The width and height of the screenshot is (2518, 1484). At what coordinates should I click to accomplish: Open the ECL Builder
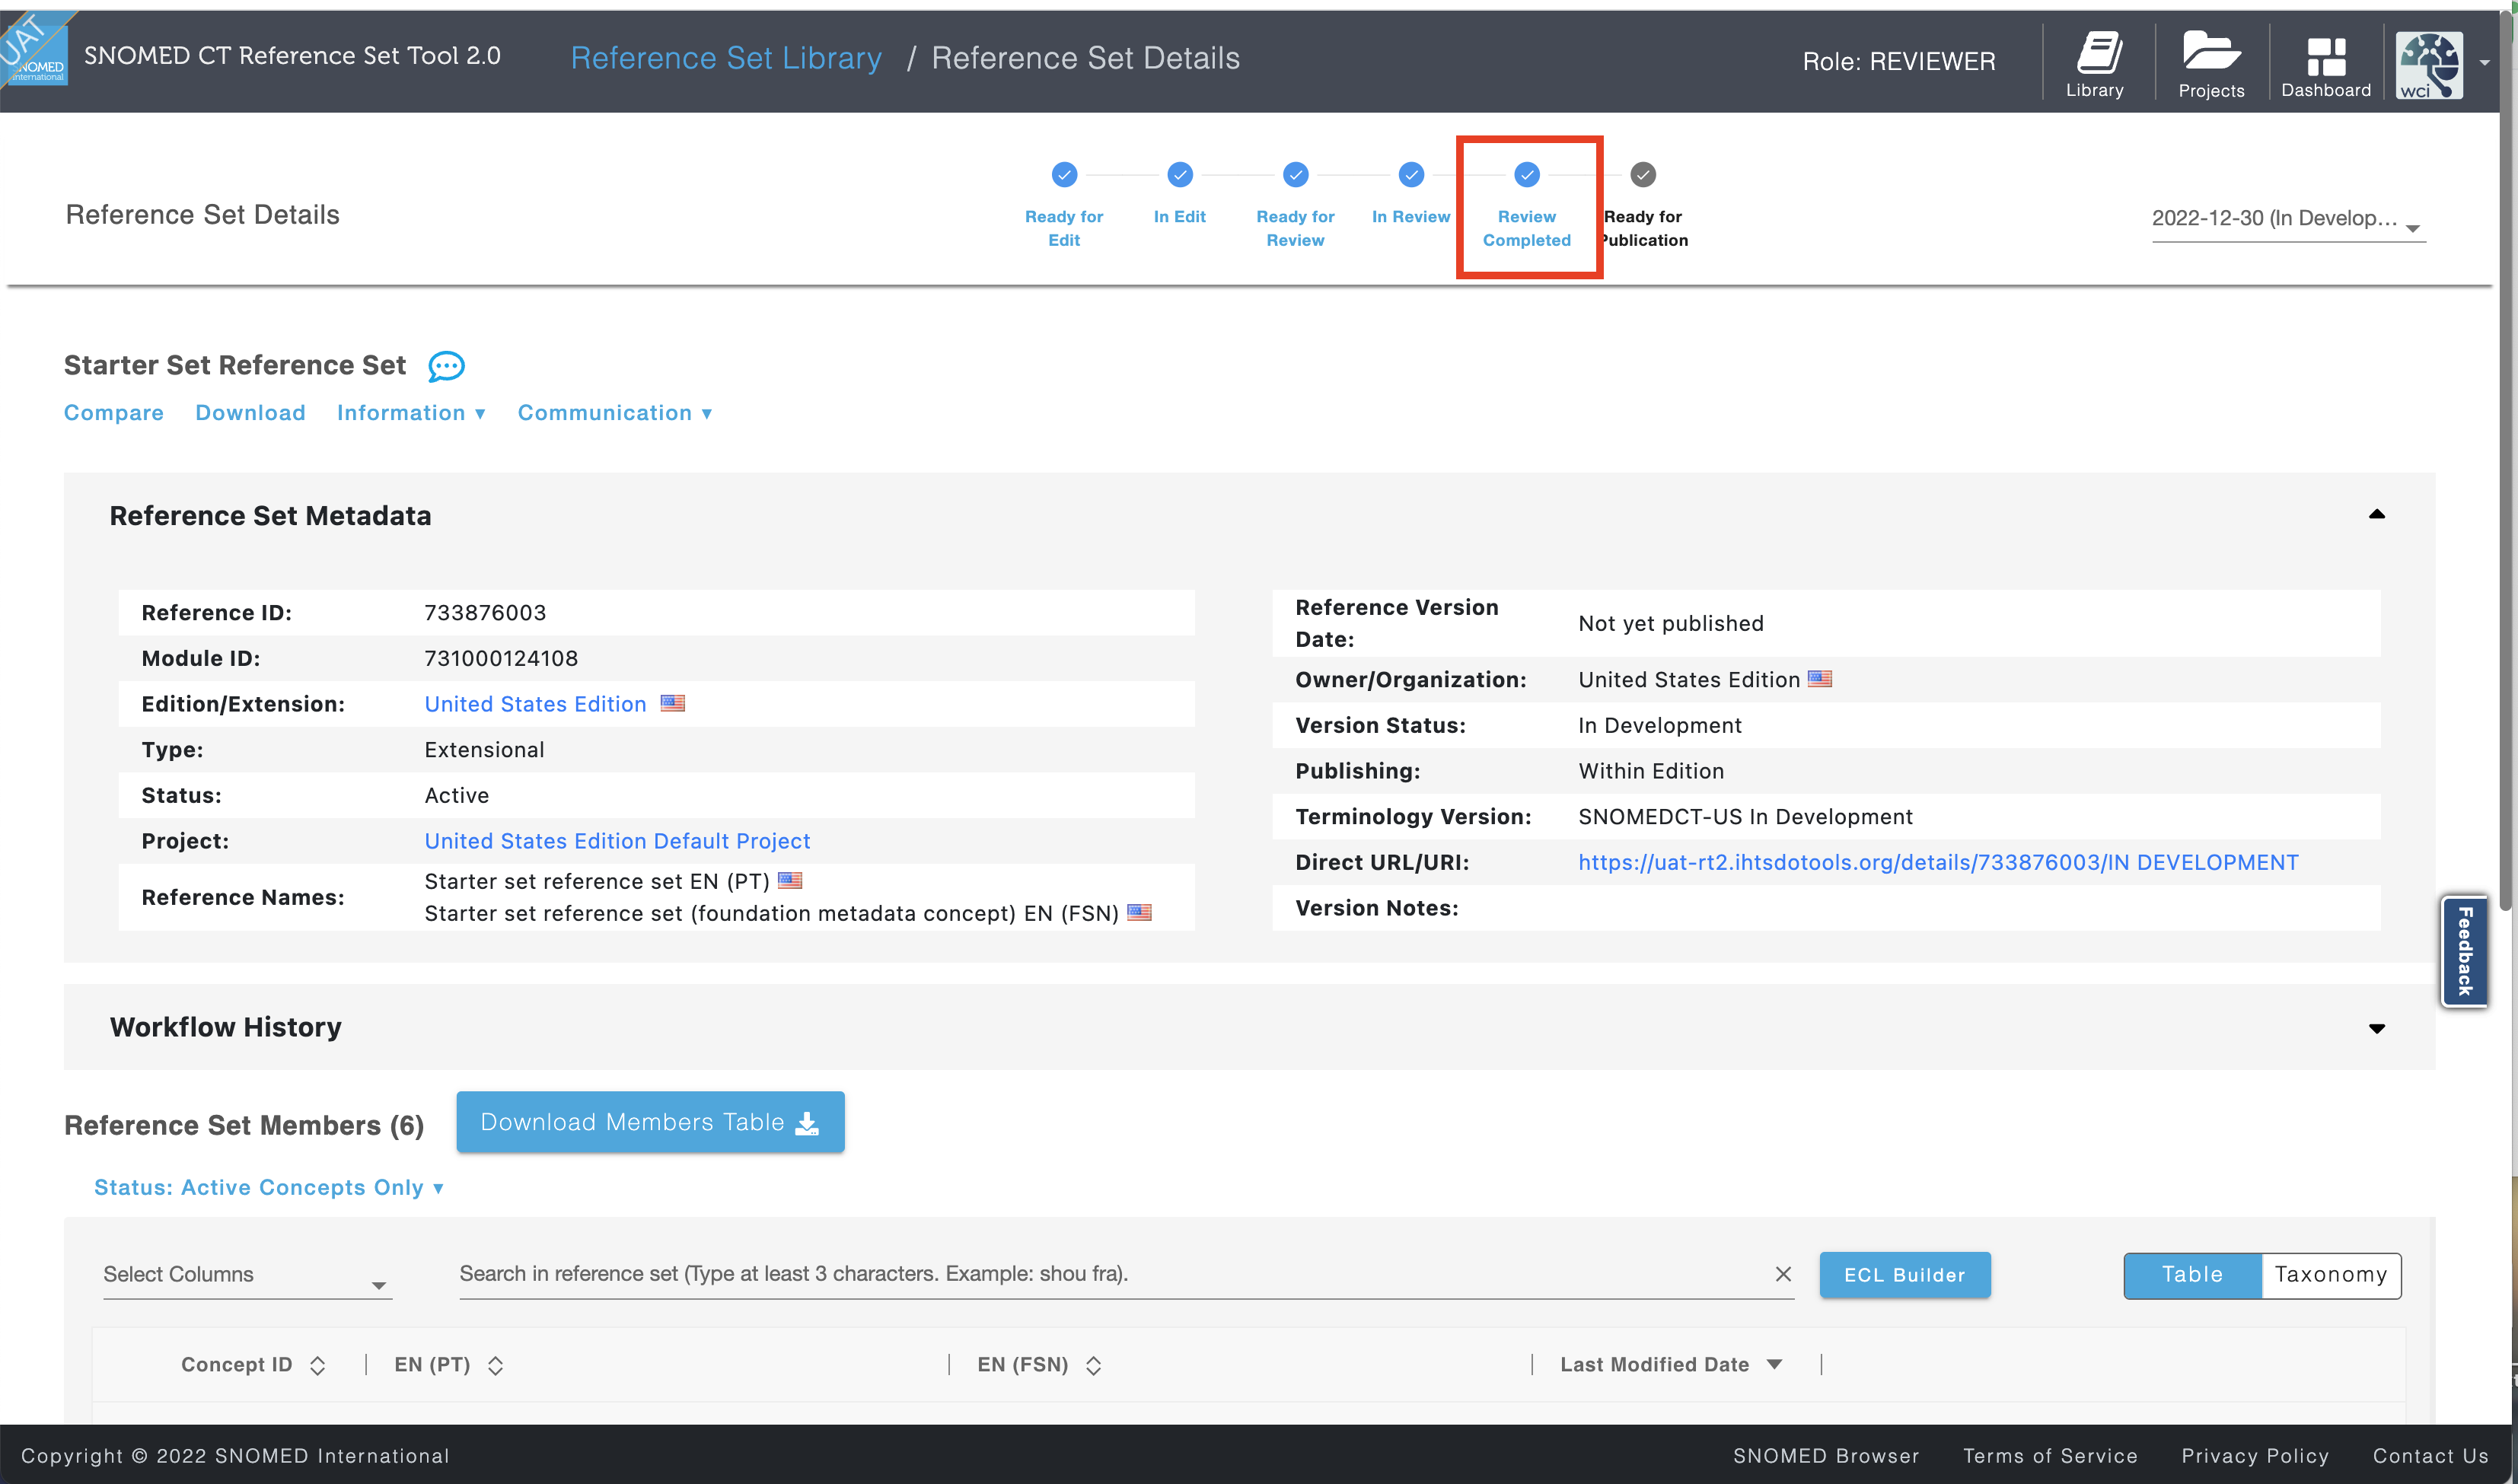click(1904, 1275)
